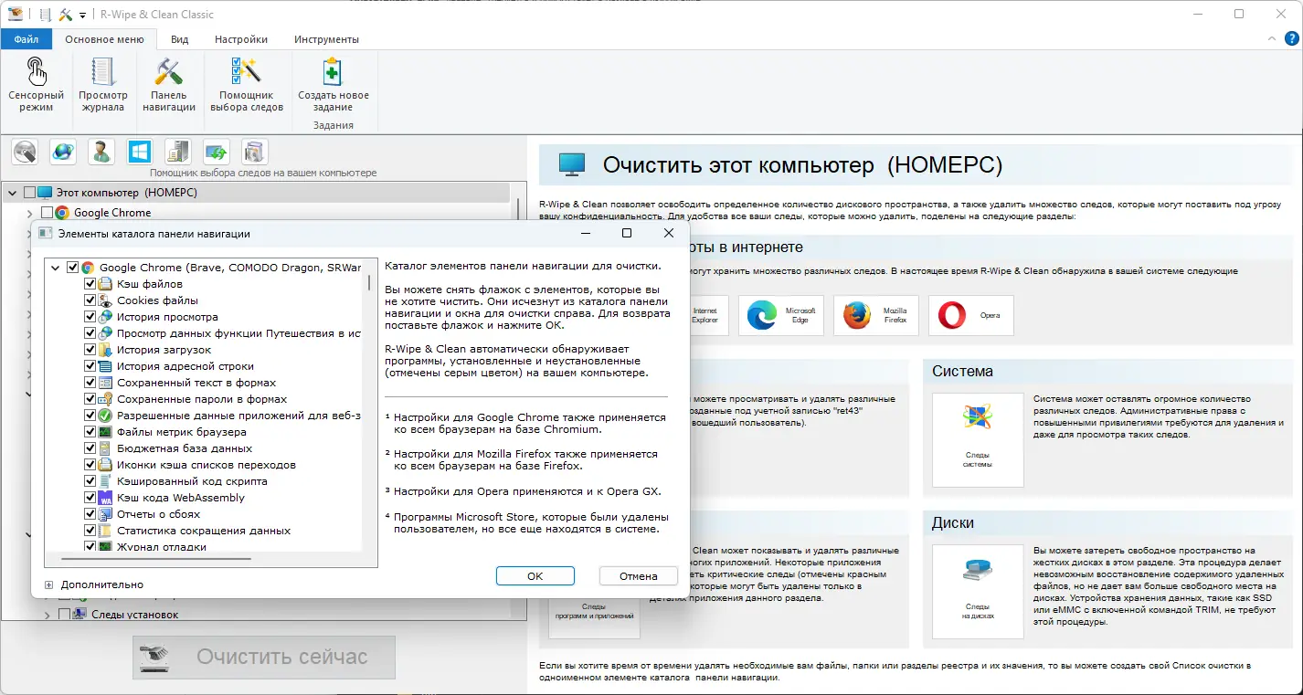Select the Статистика сокращения данных row
Viewport: 1303px width, 695px height.
click(204, 531)
